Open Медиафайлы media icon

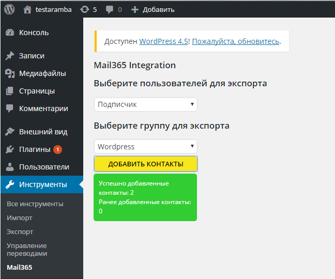click(10, 73)
